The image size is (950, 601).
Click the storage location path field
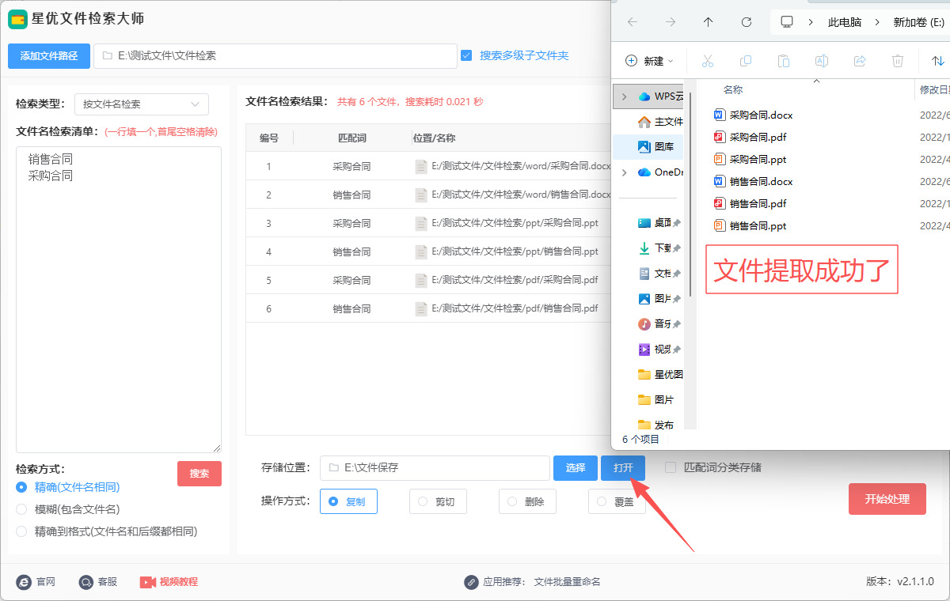coord(435,468)
